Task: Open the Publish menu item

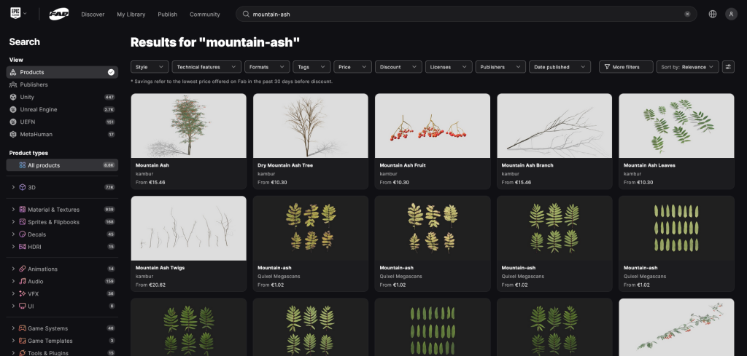Action: 167,15
